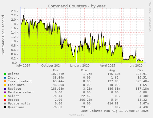Click the purple Replace select legend swatch
This screenshot has height=118, width=153.
tap(5, 92)
